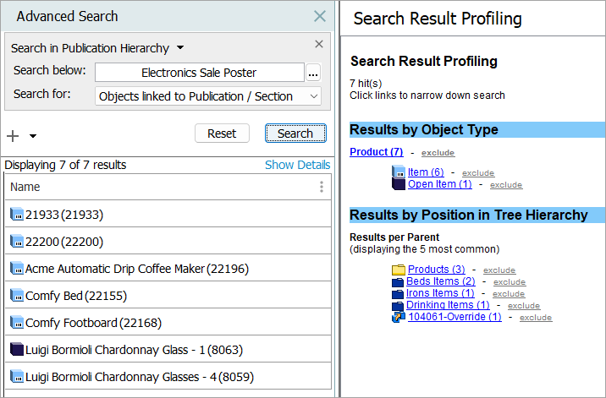Click the 104061-Override icon

click(x=399, y=317)
